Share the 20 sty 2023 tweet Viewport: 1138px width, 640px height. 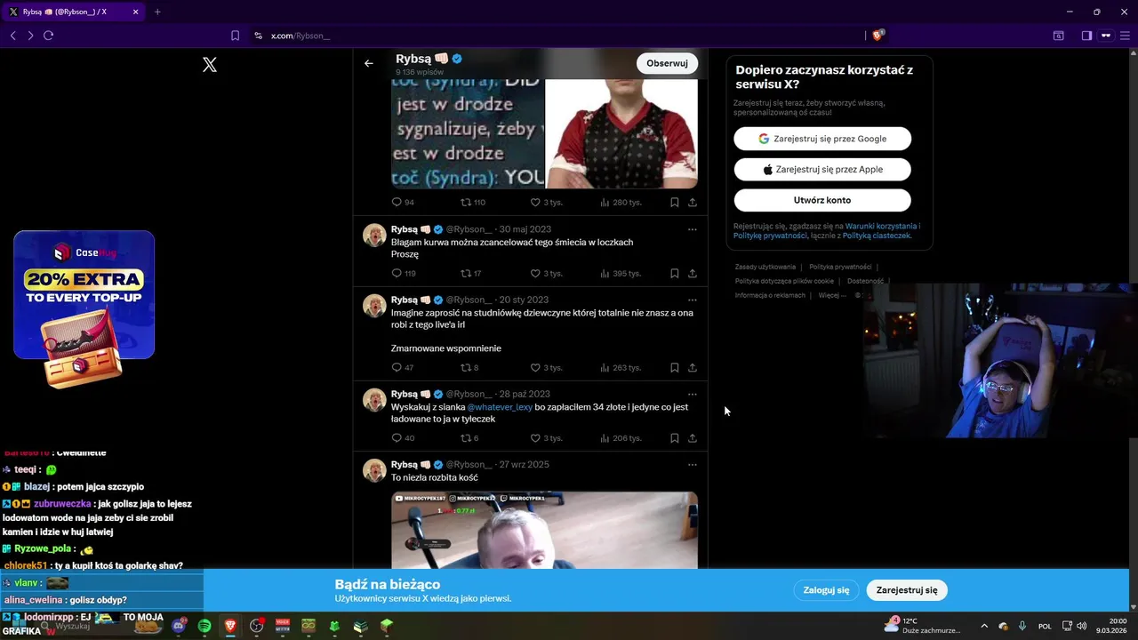point(693,367)
